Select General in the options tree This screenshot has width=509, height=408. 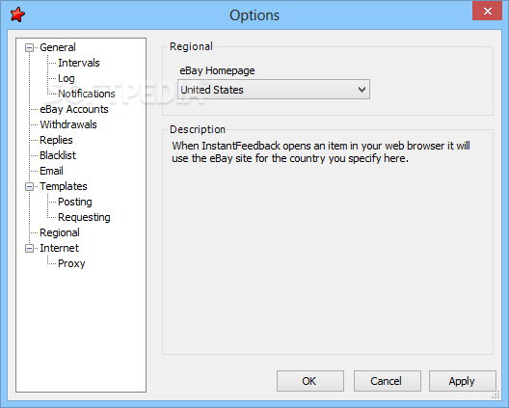pos(58,47)
